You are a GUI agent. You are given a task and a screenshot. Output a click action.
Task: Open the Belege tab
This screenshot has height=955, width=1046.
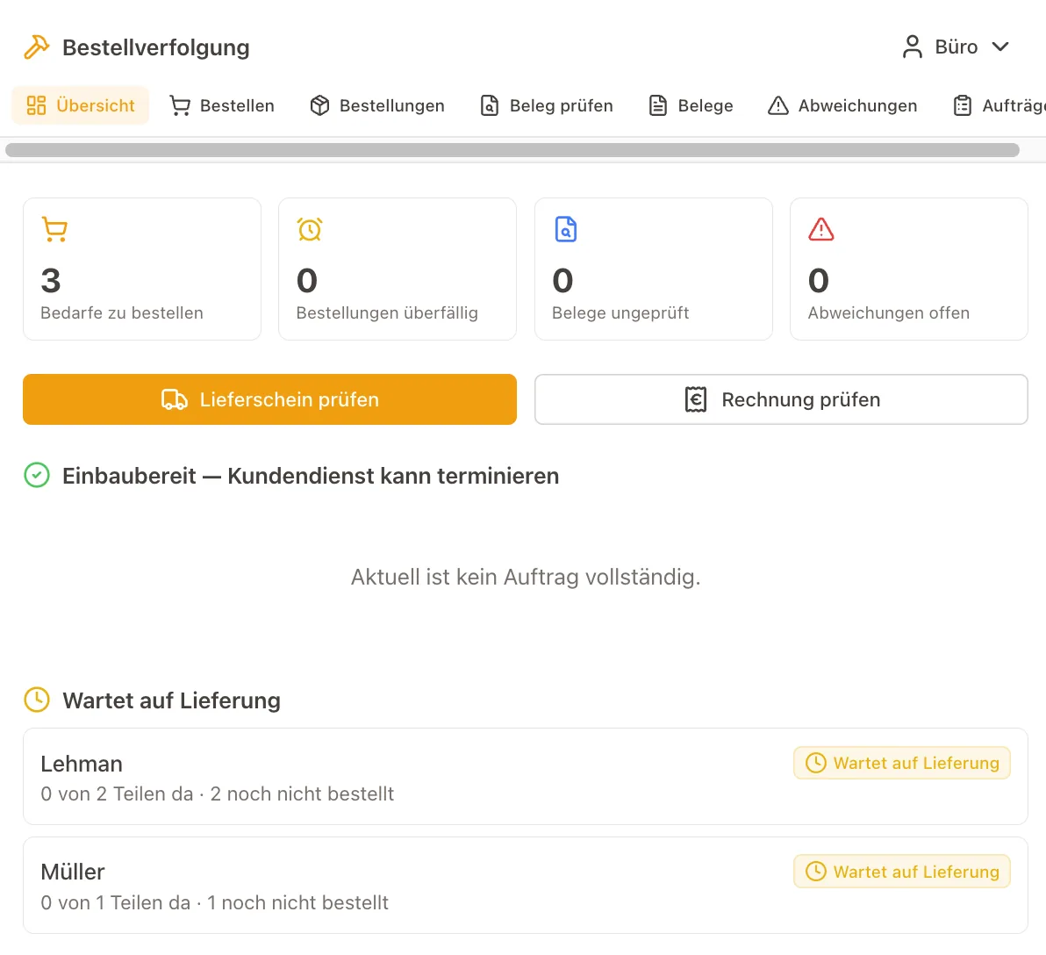coord(691,105)
